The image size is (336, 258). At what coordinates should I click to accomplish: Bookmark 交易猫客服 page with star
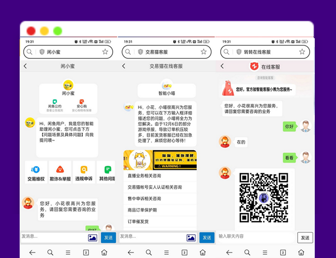coord(204,52)
